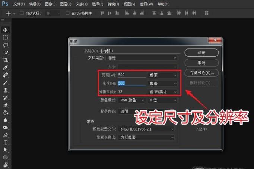This screenshot has width=254, height=169.
Task: Click the align right edges icon
Action: click(142, 13)
